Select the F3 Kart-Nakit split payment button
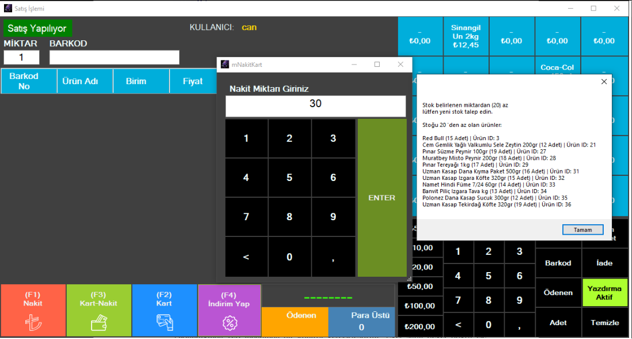 [x=99, y=310]
